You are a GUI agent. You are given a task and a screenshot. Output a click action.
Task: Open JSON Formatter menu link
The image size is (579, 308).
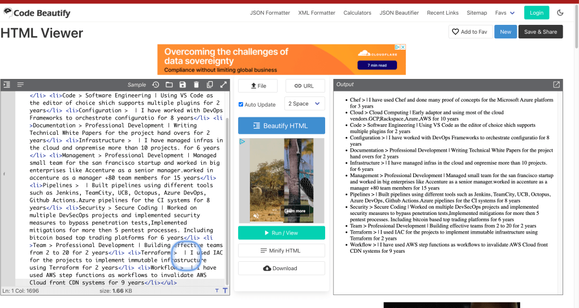click(x=270, y=12)
